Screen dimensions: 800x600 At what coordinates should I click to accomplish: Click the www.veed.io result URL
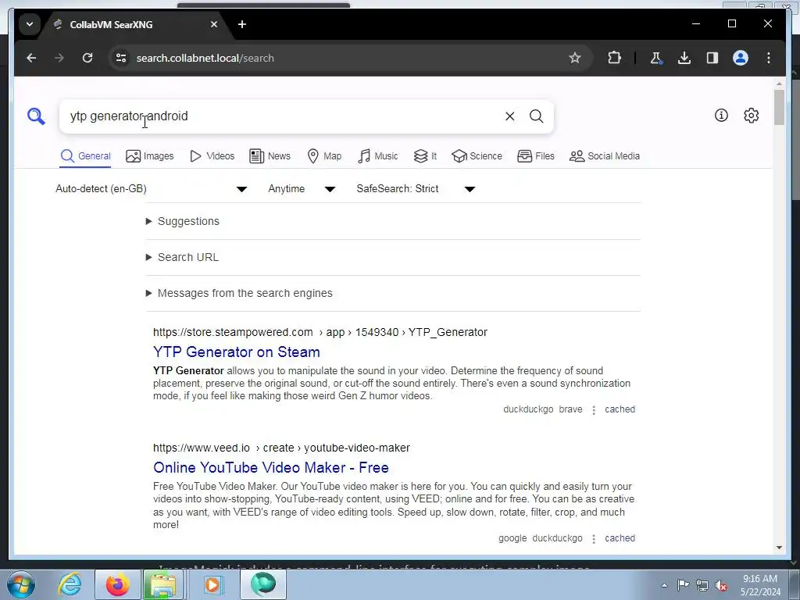point(281,448)
